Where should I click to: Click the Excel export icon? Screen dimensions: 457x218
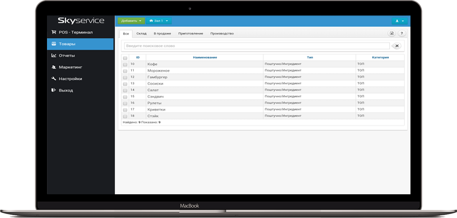pos(392,33)
